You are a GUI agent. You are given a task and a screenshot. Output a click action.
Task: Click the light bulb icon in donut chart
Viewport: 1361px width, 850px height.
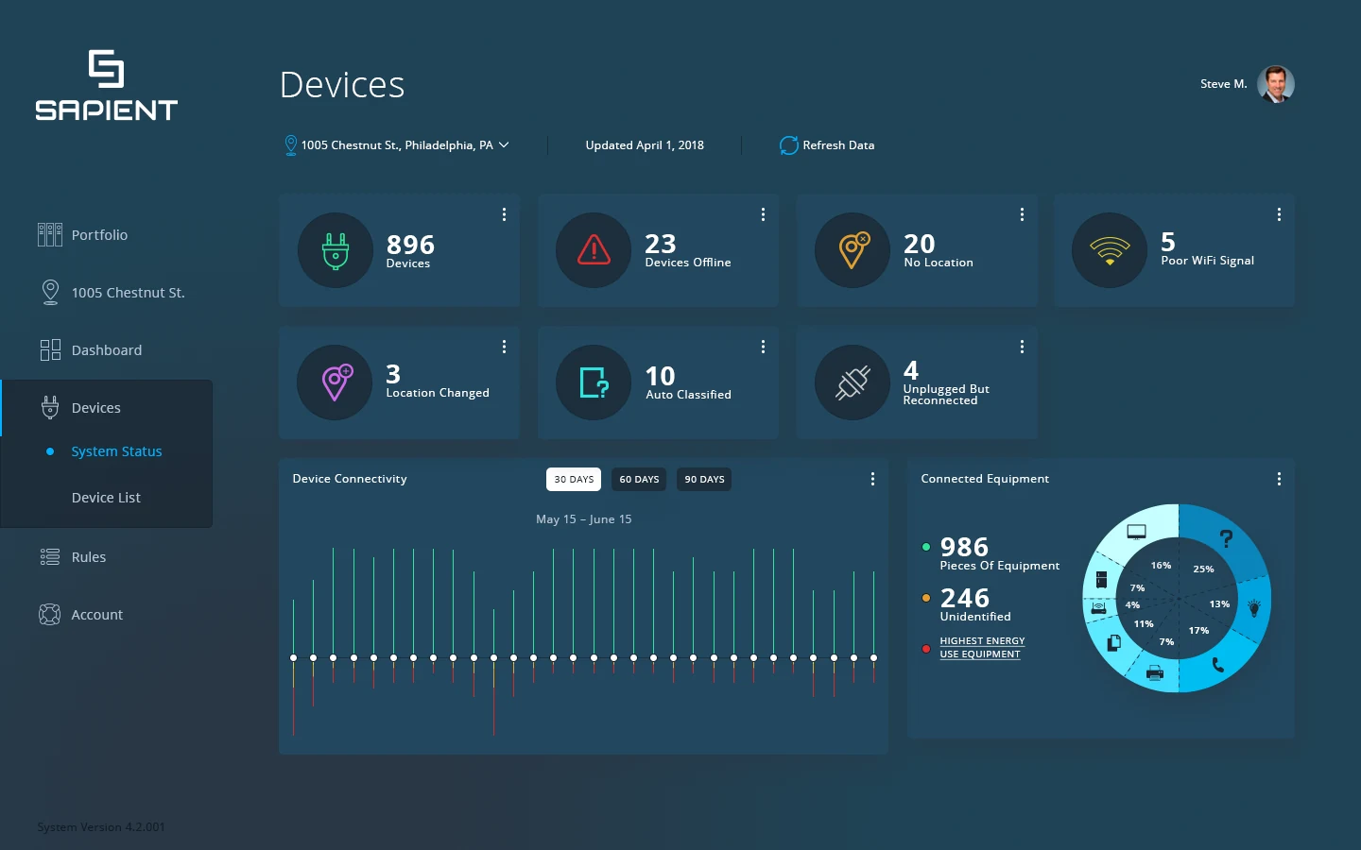tap(1254, 608)
